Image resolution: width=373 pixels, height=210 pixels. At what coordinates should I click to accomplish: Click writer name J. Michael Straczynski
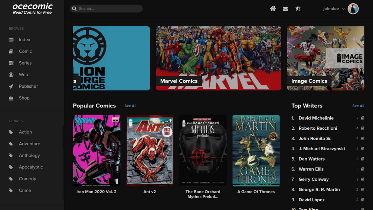coord(322,149)
